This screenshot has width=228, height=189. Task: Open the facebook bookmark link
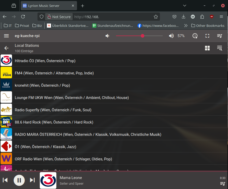[x=158, y=26]
